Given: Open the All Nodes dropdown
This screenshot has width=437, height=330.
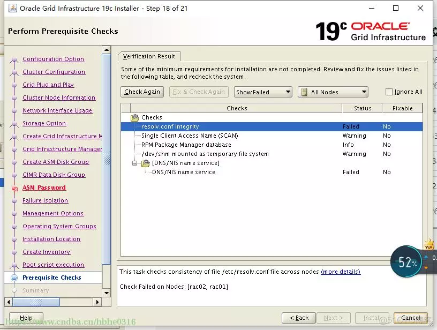Looking at the screenshot, I should tap(333, 92).
